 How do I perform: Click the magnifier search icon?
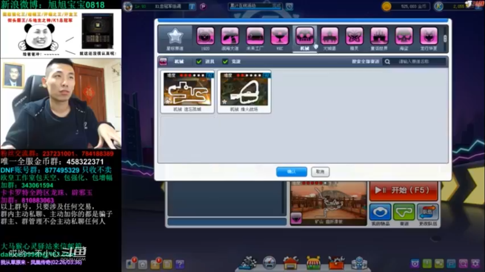pyautogui.click(x=387, y=62)
